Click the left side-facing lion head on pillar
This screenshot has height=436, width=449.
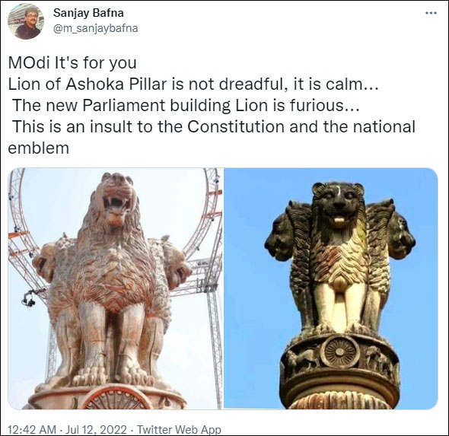click(278, 236)
